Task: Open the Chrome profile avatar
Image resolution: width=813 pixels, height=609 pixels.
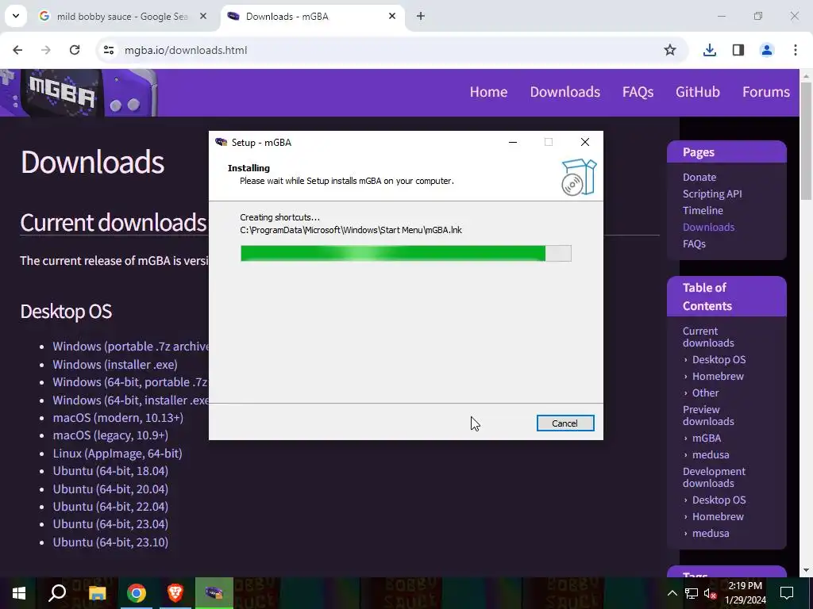Action: tap(766, 50)
